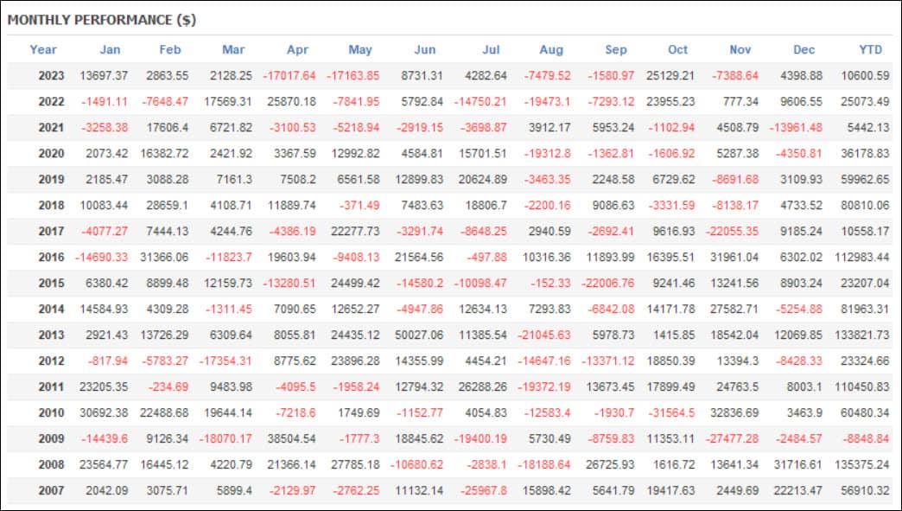Select the YTD column header
This screenshot has height=511, width=902.
tap(870, 49)
